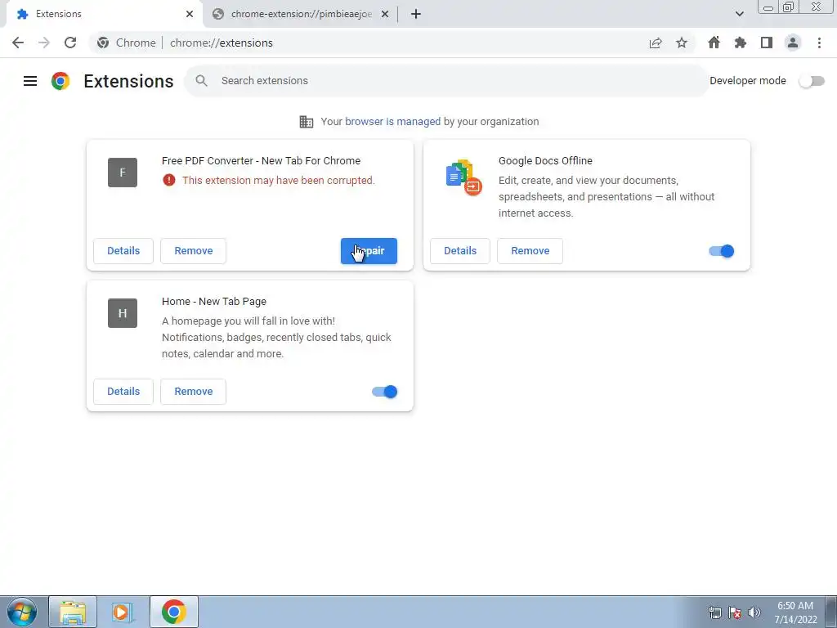
Task: Disable the Home - New Tab Page toggle
Action: [385, 392]
